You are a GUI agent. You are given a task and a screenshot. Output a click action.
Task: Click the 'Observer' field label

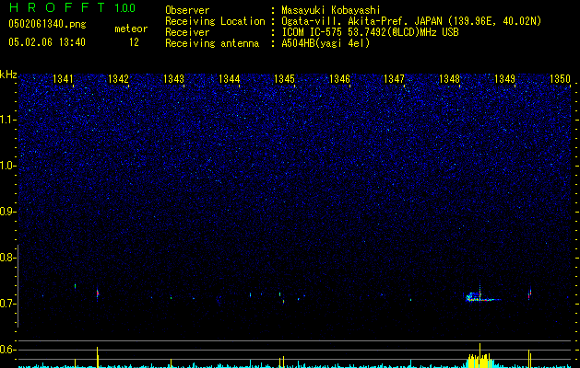pyautogui.click(x=187, y=10)
